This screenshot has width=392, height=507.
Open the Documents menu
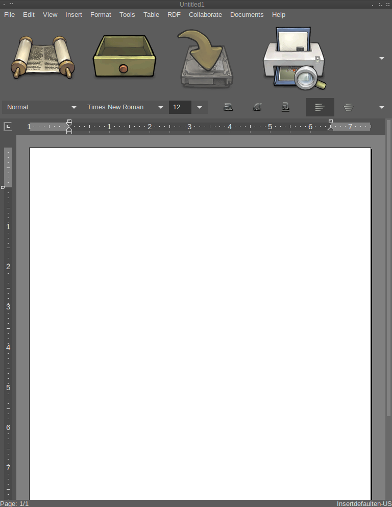247,14
